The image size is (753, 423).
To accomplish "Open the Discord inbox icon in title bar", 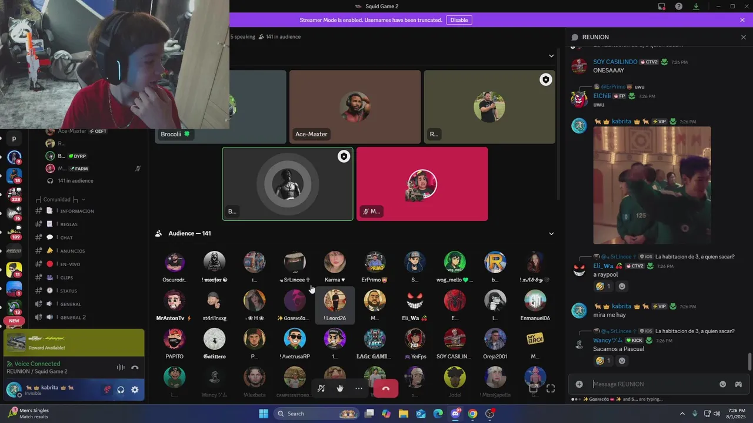I will [x=662, y=6].
